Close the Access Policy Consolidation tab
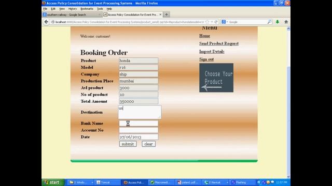This screenshot has height=186, width=332. click(x=160, y=14)
